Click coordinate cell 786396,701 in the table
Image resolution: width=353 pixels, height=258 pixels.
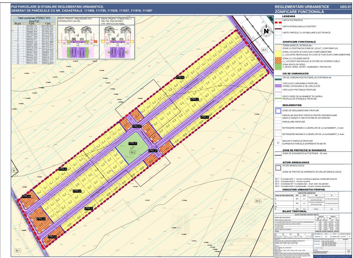pos(31,26)
